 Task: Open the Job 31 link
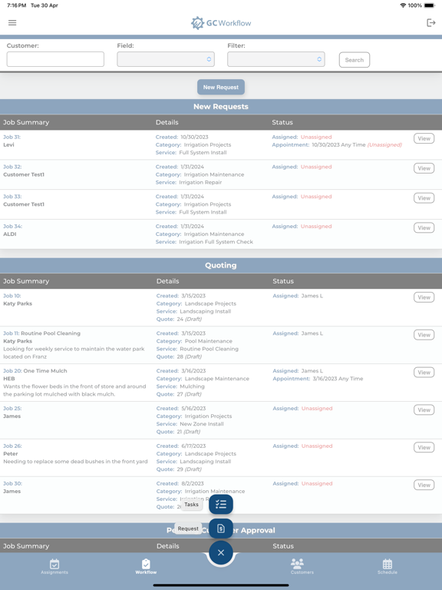click(x=12, y=137)
